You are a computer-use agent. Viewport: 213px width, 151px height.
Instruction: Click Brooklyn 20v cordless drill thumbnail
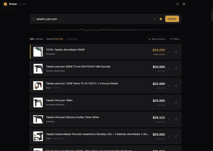coord(38,136)
